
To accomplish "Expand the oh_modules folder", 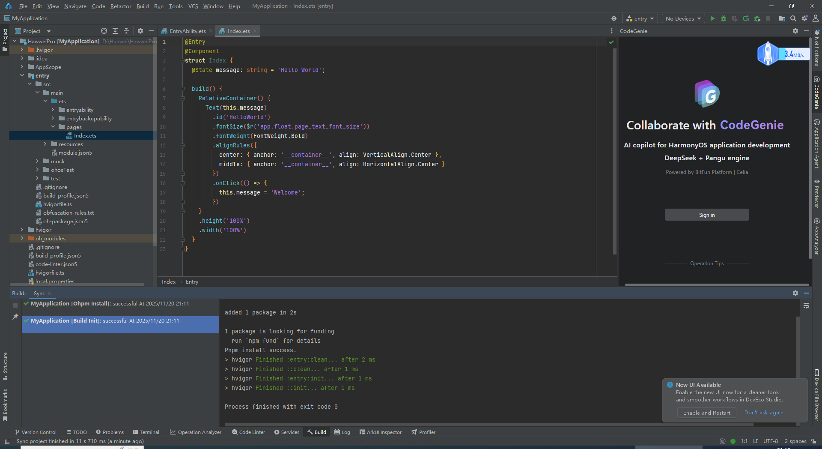I will 22,238.
